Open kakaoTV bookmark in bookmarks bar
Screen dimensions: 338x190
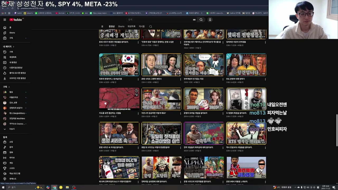tap(29, 13)
